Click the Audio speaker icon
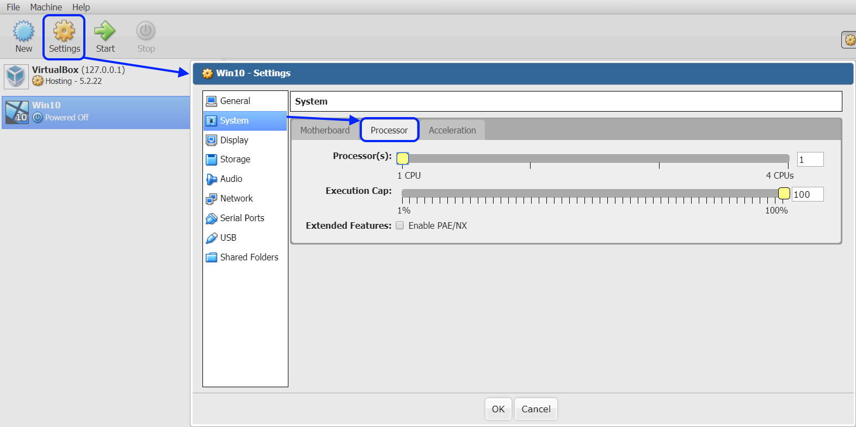This screenshot has width=856, height=427. 212,179
